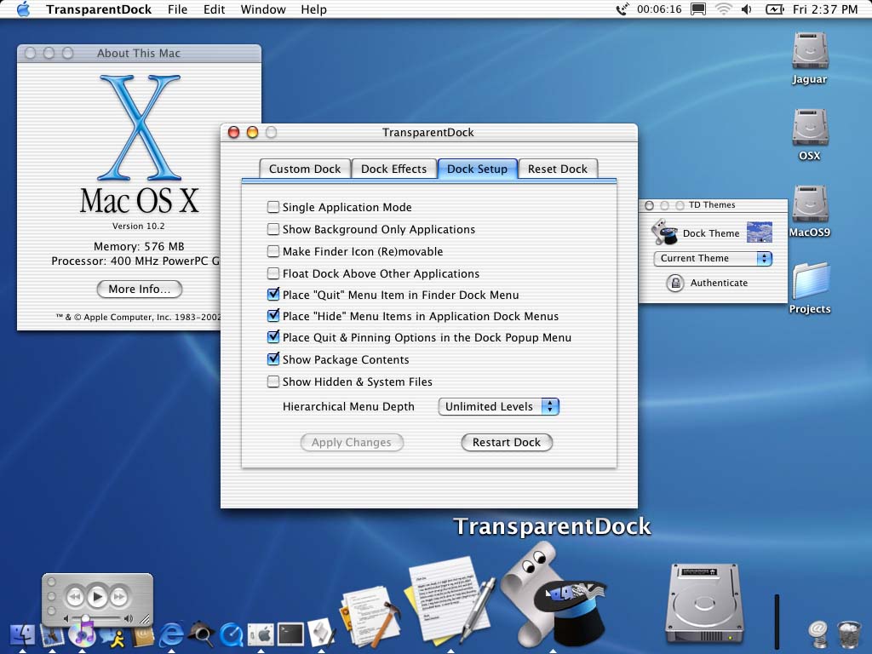Image resolution: width=872 pixels, height=654 pixels.
Task: Enable Single Application Mode checkbox
Action: click(273, 207)
